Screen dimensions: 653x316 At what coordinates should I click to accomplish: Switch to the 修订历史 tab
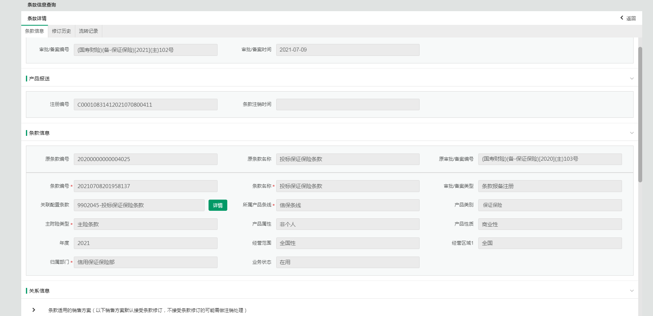point(61,31)
